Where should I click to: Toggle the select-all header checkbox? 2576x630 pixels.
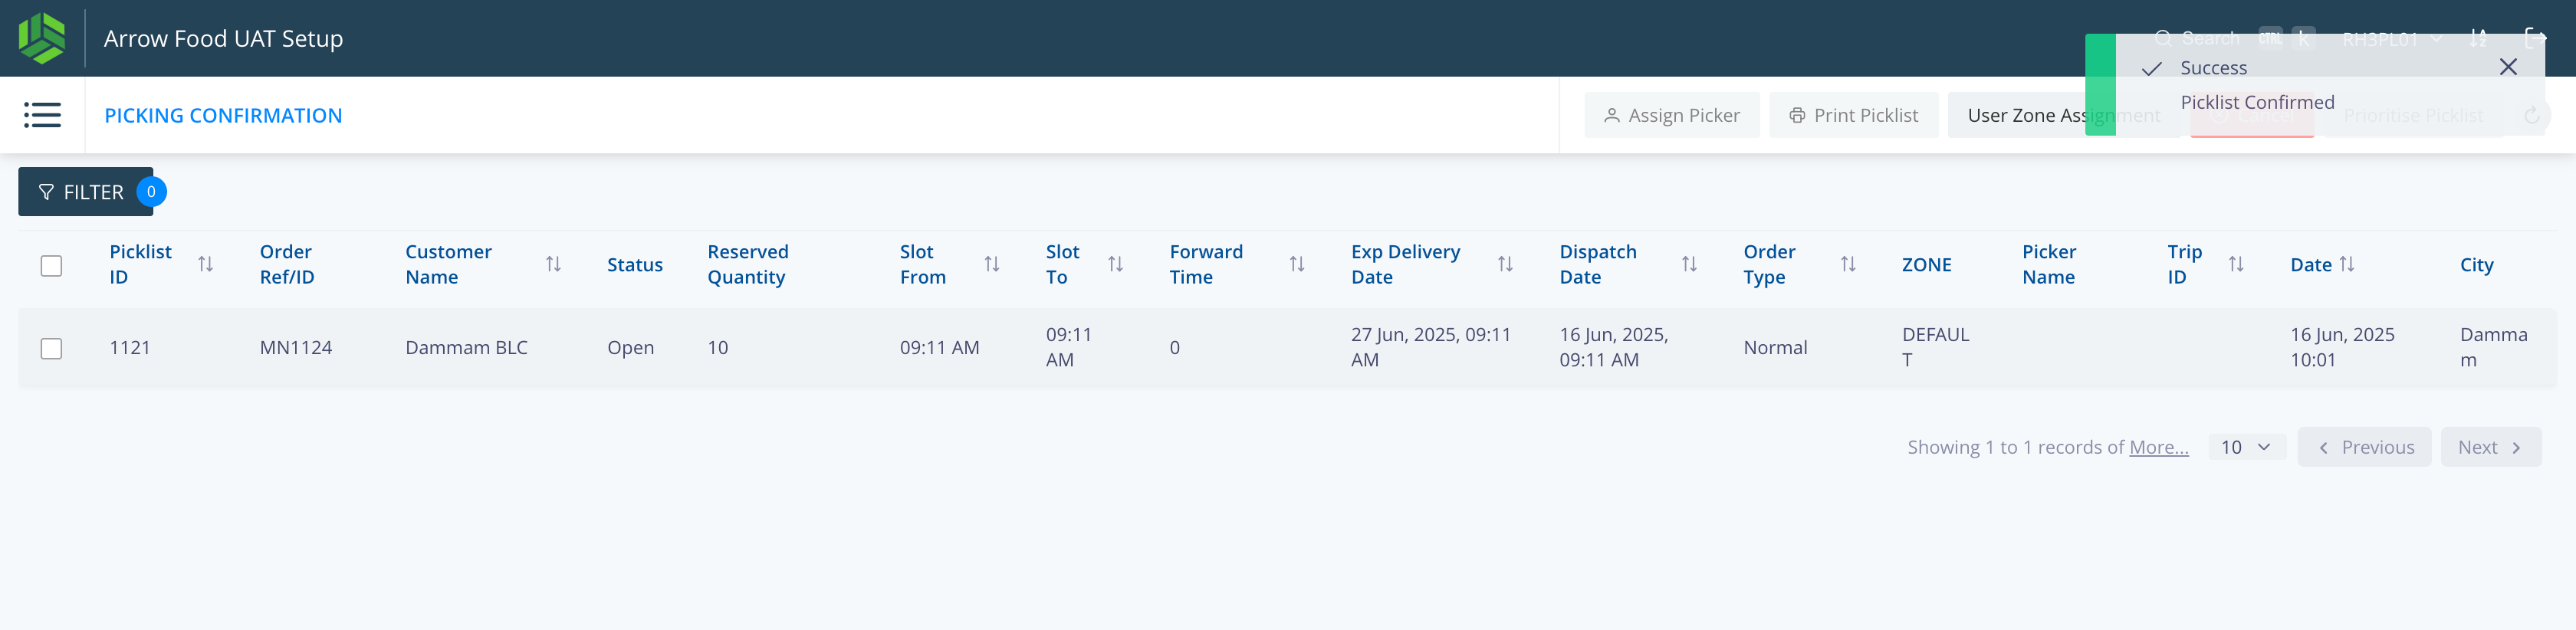coord(51,265)
